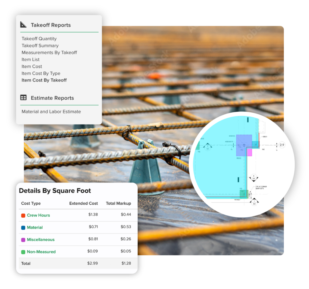309x289 pixels.
Task: Click the Crew Hours link
Action: 38,215
